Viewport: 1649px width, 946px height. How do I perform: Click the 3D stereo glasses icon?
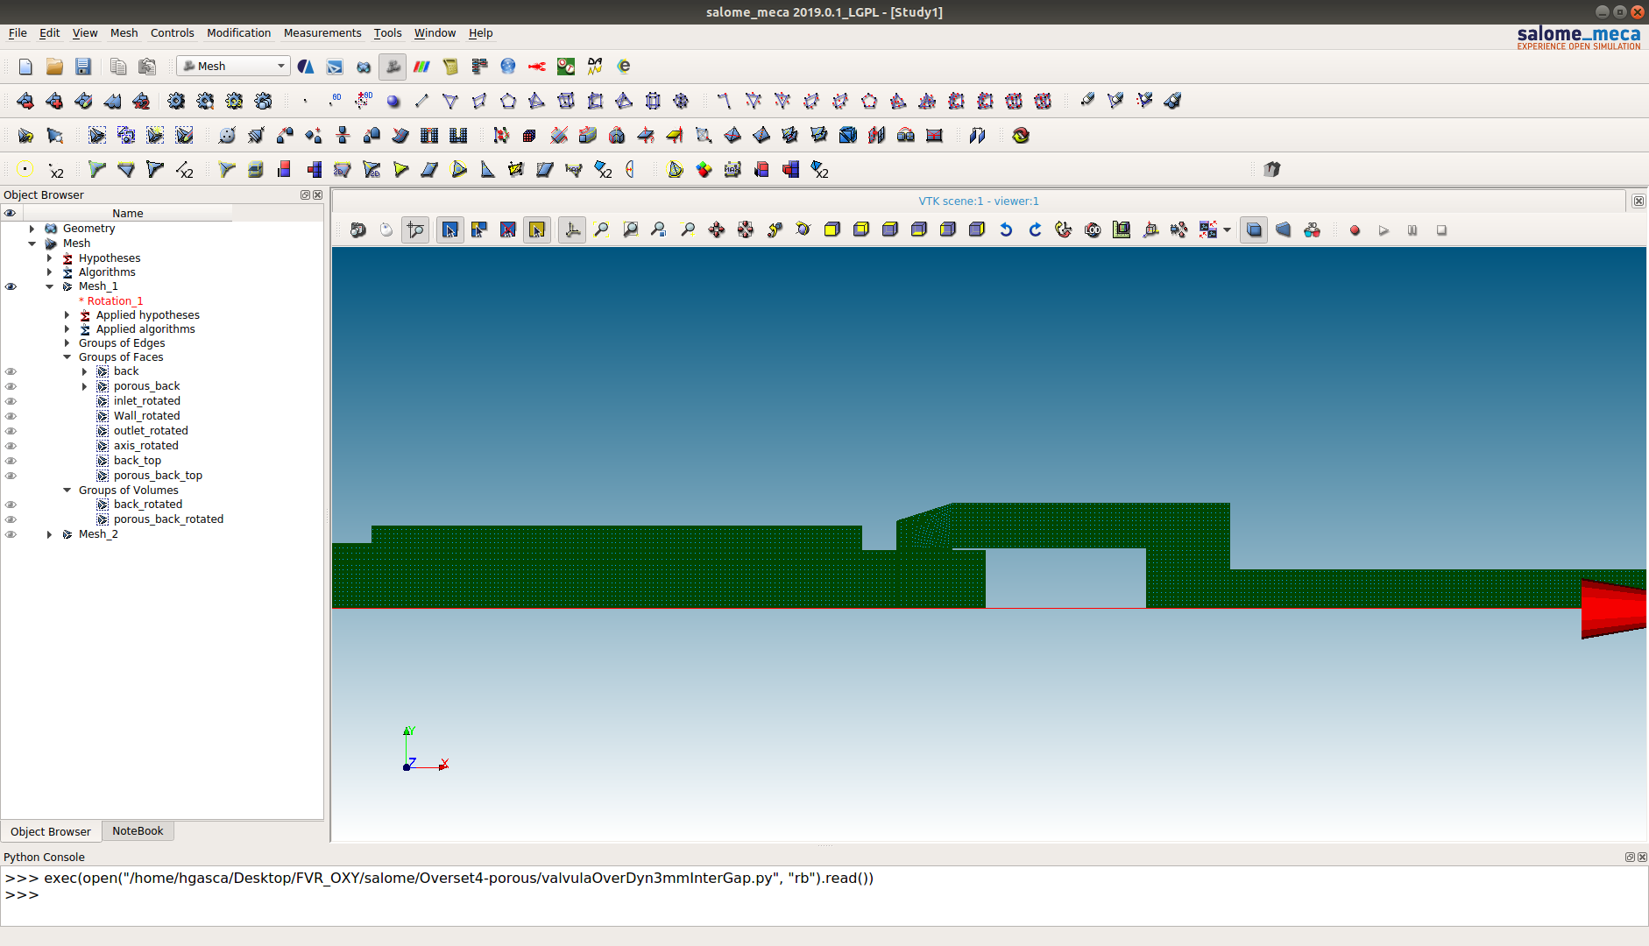1312,230
